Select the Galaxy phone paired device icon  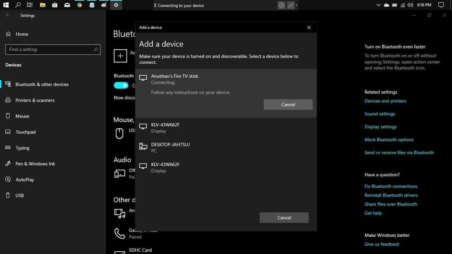click(119, 233)
